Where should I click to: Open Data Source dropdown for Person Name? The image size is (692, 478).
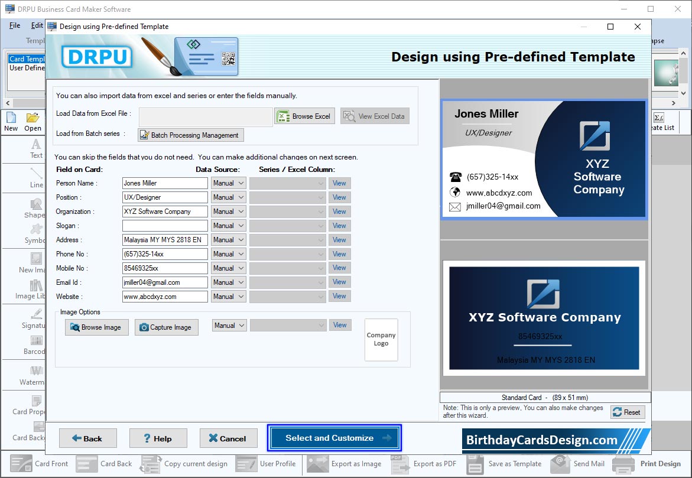[x=228, y=183]
